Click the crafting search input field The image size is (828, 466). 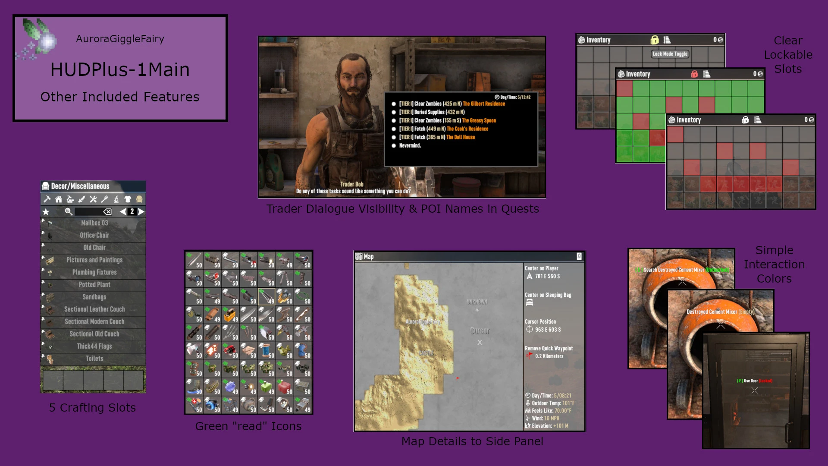(88, 212)
